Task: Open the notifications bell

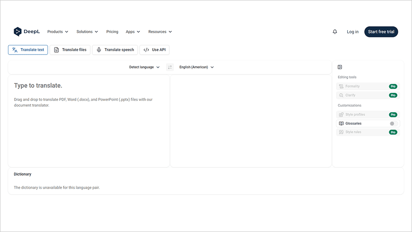Action: (x=335, y=31)
